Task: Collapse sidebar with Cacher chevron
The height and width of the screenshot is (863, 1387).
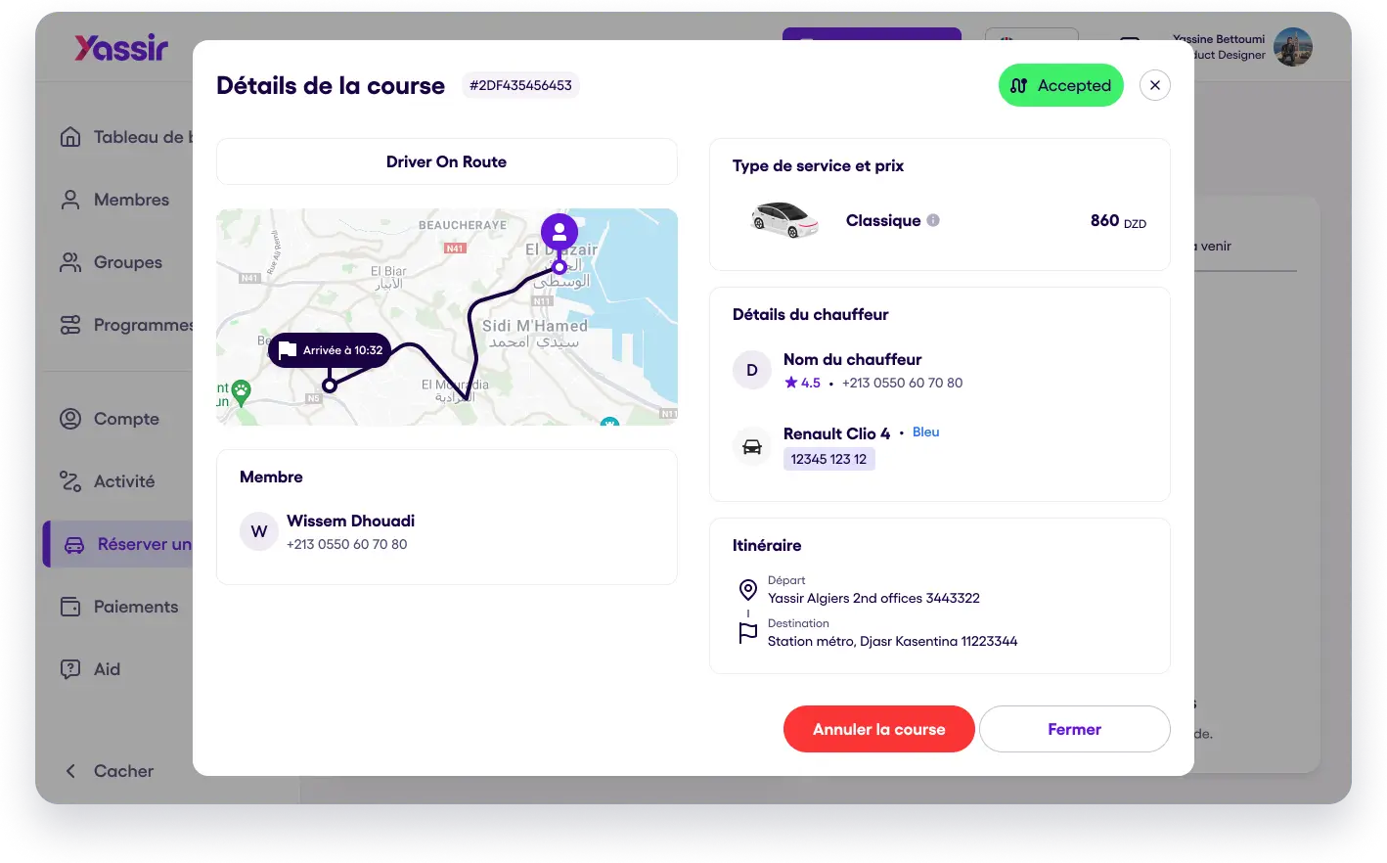Action: (70, 771)
